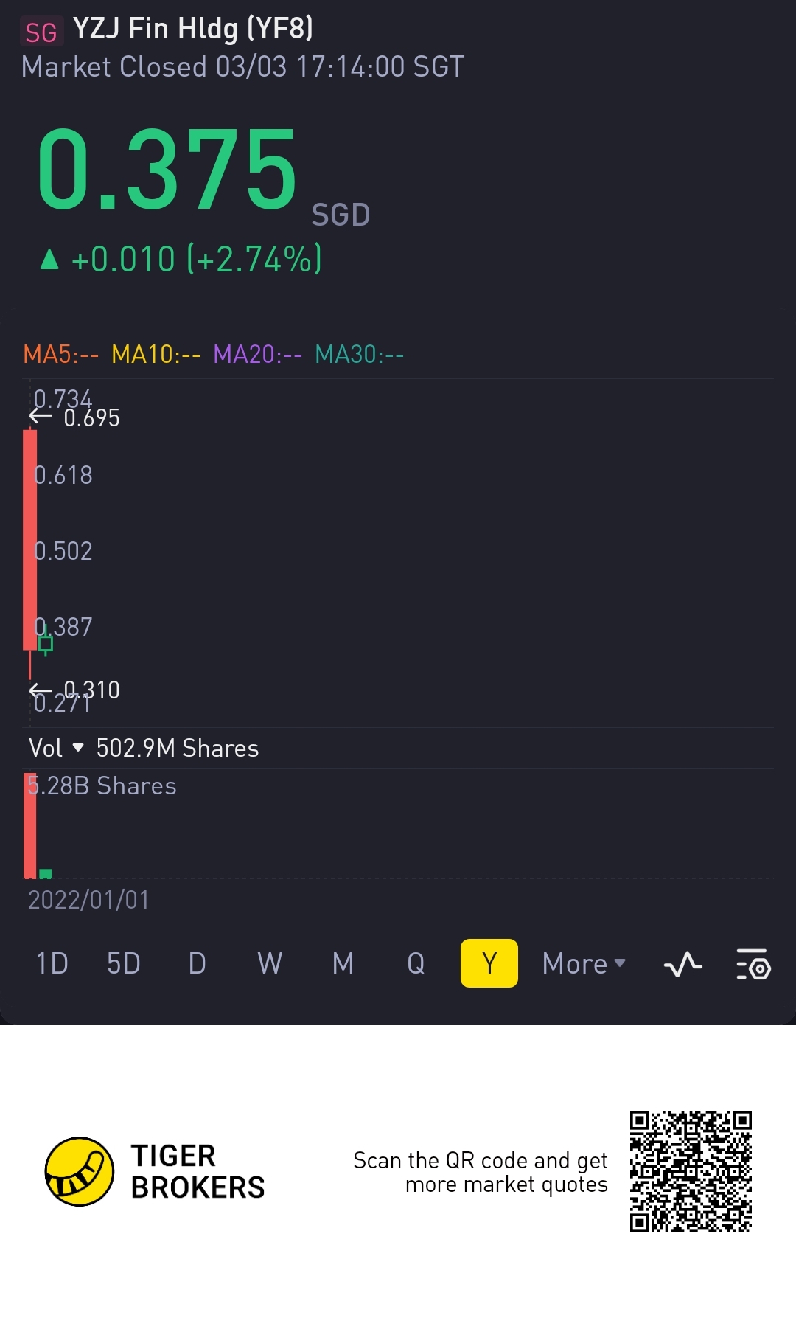This screenshot has height=1318, width=796.
Task: Tap the SG market badge
Action: [x=41, y=32]
